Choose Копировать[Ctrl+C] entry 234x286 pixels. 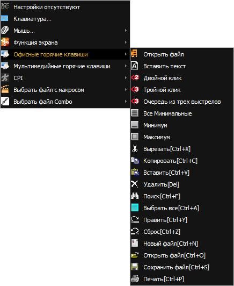coord(182,161)
